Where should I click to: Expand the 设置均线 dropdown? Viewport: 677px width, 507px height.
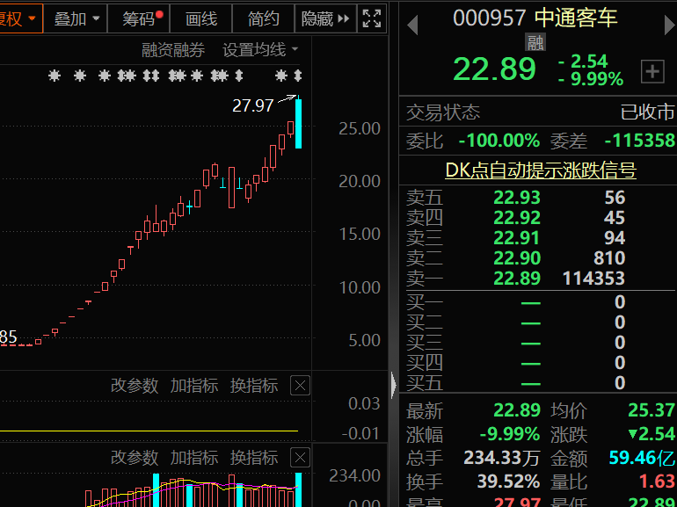260,50
